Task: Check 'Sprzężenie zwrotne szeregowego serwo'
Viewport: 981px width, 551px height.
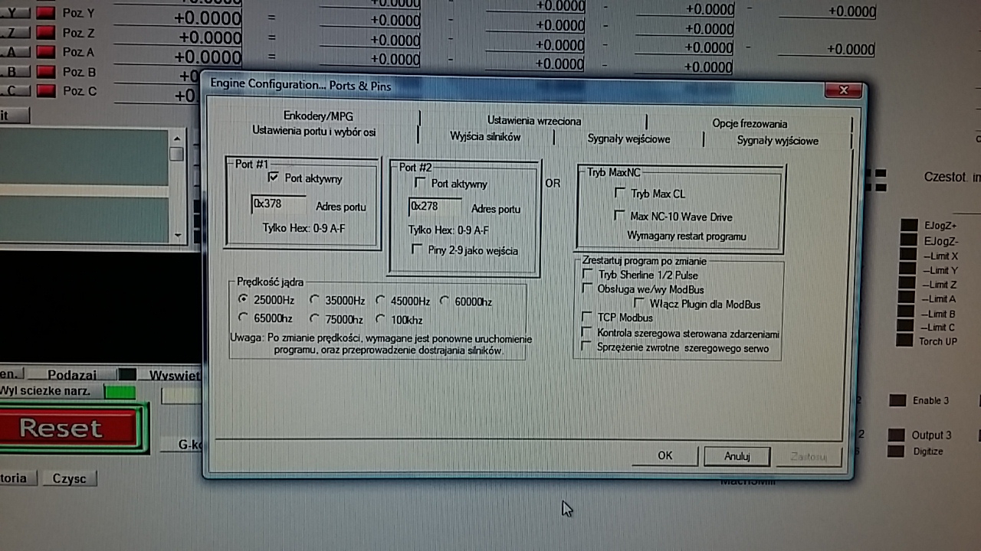Action: click(587, 347)
